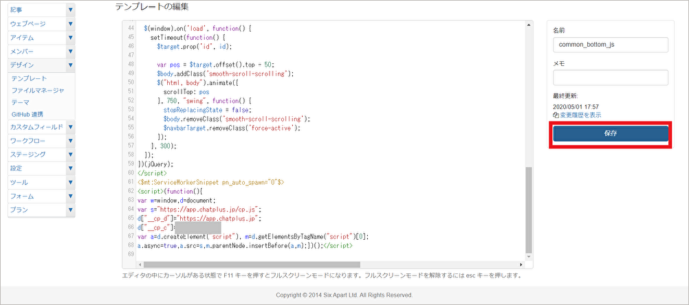Click the horizontal scrollbar left arrow
689x305 pixels.
point(140,264)
